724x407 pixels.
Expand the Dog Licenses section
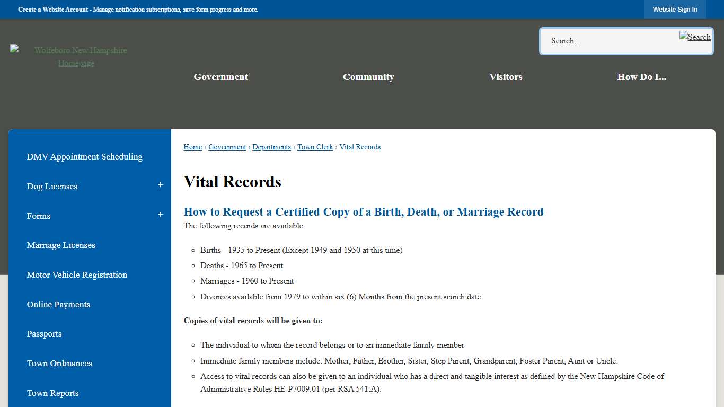tap(160, 185)
